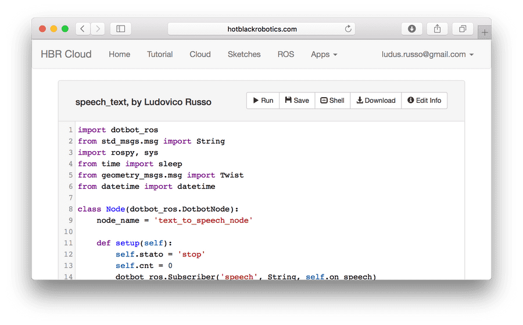Toggle the Safari sidebar

point(120,28)
